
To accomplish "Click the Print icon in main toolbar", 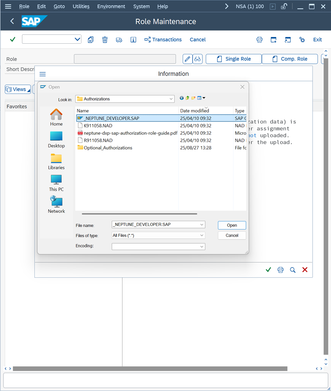I will [260, 40].
